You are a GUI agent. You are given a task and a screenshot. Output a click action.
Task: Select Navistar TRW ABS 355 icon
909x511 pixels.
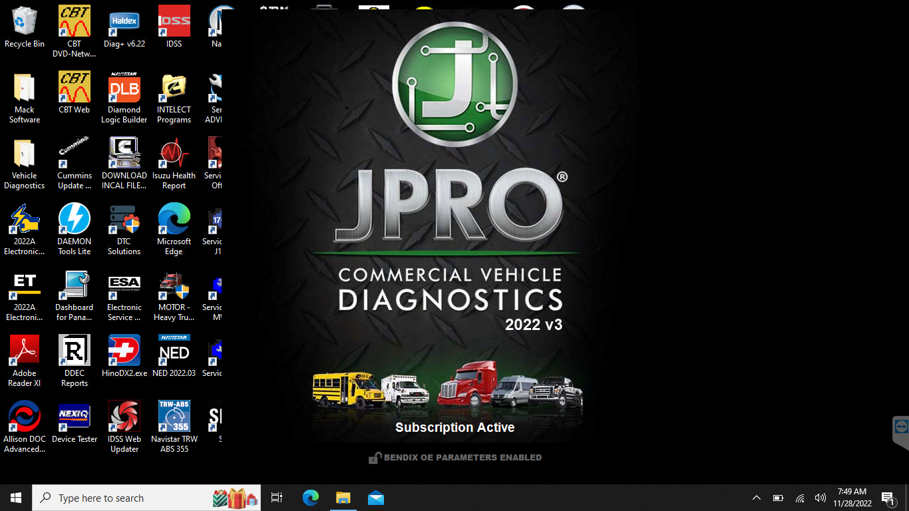tap(174, 418)
